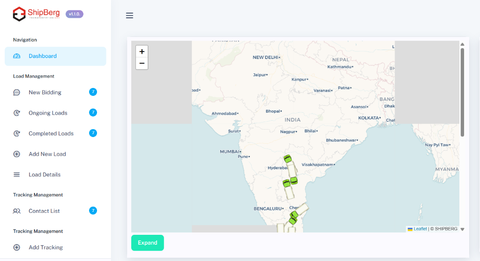480x261 pixels.
Task: Zoom out on the map
Action: pos(142,64)
